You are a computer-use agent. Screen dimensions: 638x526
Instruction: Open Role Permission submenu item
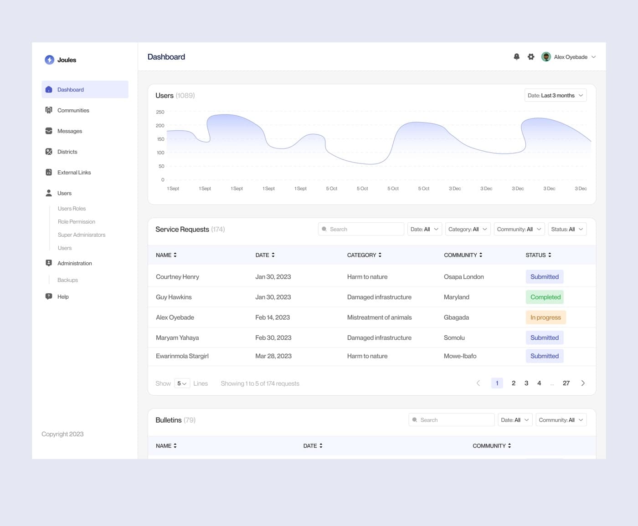(77, 222)
